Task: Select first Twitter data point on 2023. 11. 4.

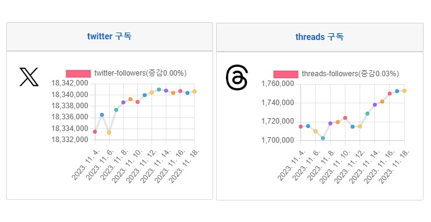Action: (x=95, y=132)
